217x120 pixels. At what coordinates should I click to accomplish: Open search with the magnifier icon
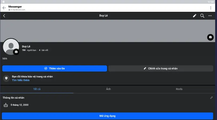202,16
